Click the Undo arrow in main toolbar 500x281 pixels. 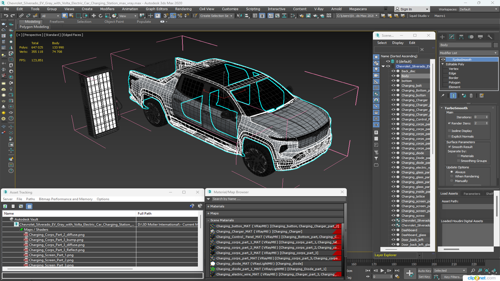coord(6,16)
